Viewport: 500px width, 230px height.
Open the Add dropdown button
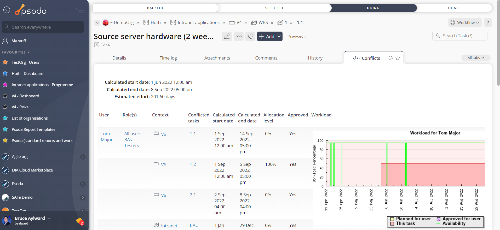[270, 36]
